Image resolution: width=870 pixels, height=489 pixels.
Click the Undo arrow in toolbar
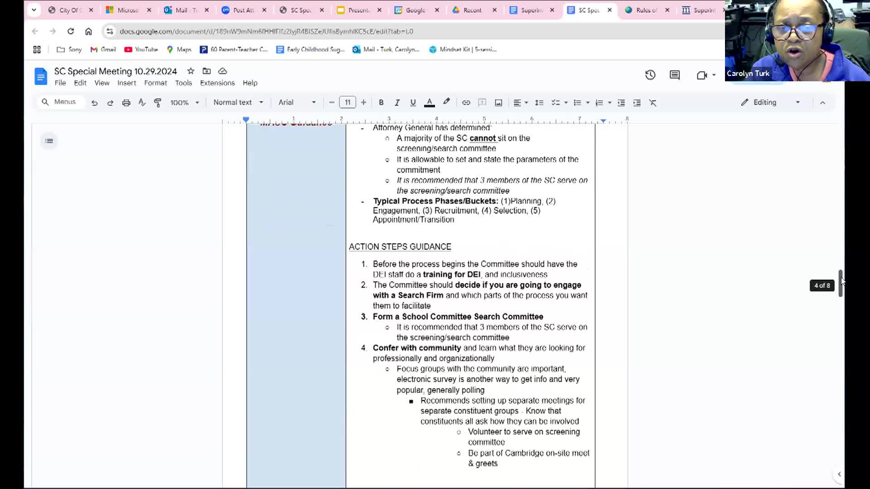point(94,103)
